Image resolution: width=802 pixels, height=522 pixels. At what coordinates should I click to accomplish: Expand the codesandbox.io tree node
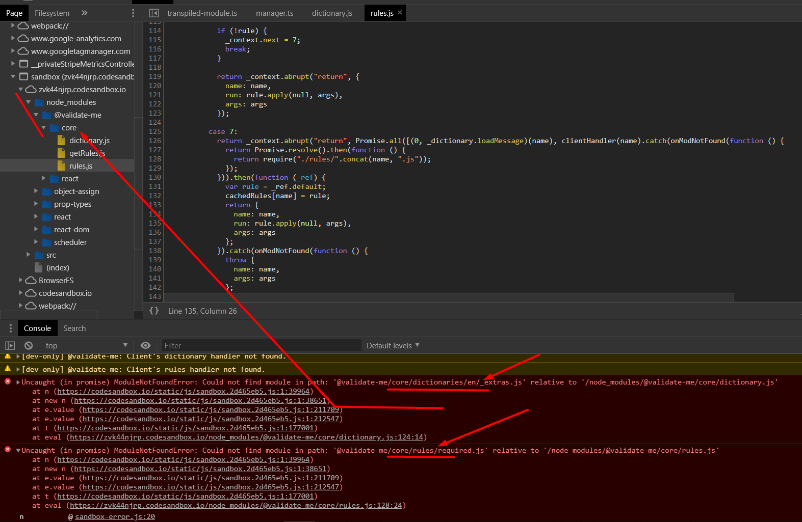pyautogui.click(x=20, y=293)
